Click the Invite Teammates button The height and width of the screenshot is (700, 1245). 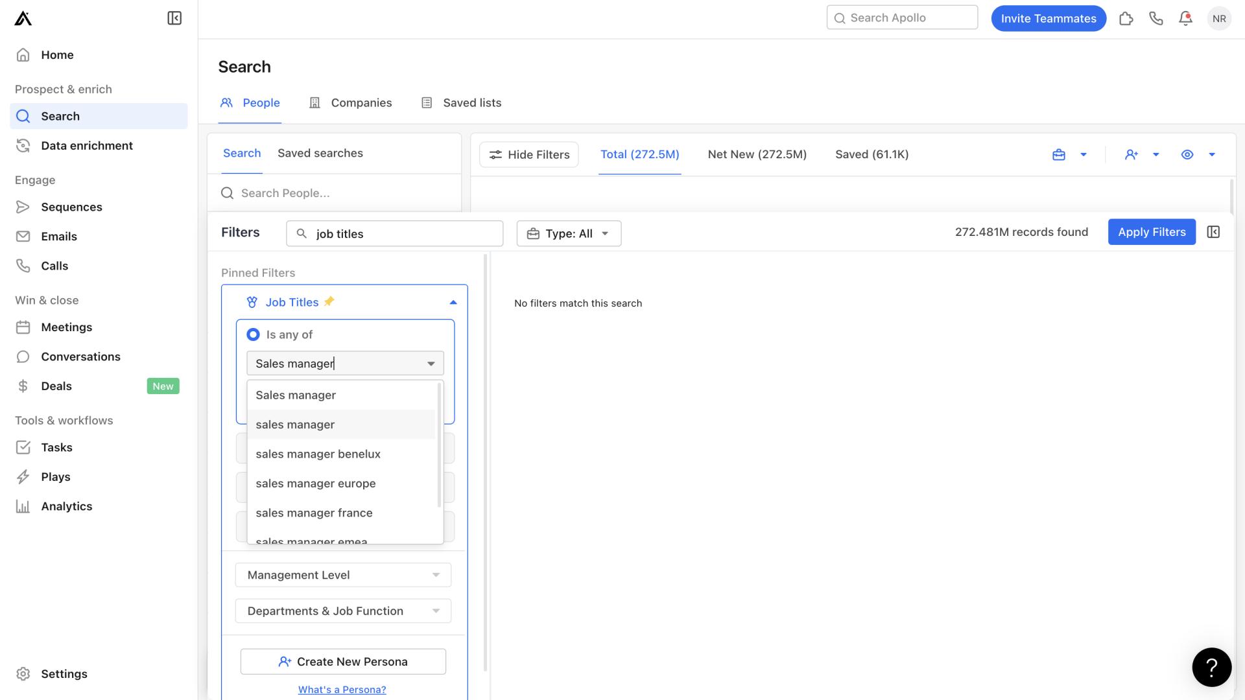(1049, 18)
